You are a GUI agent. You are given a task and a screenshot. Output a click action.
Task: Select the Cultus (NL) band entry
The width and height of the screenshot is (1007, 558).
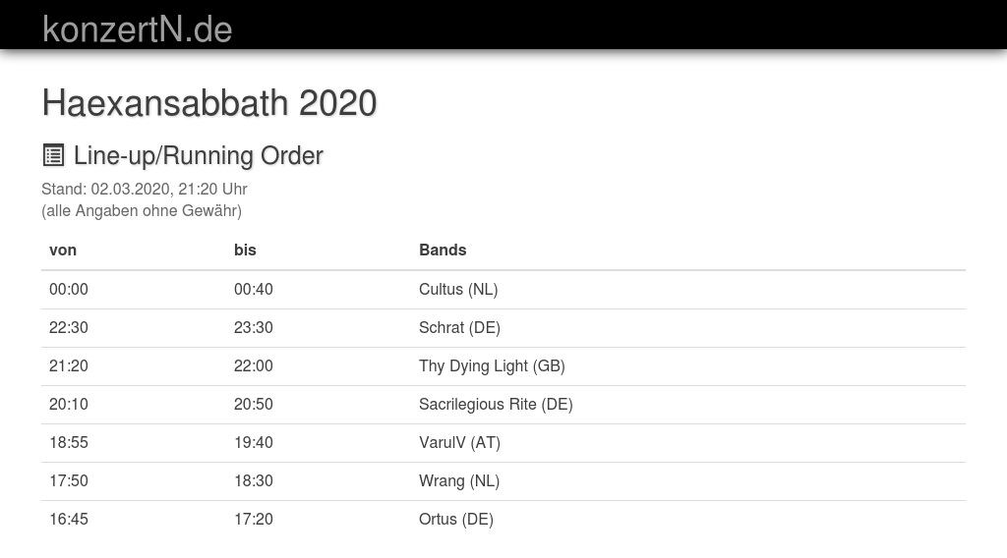click(458, 289)
